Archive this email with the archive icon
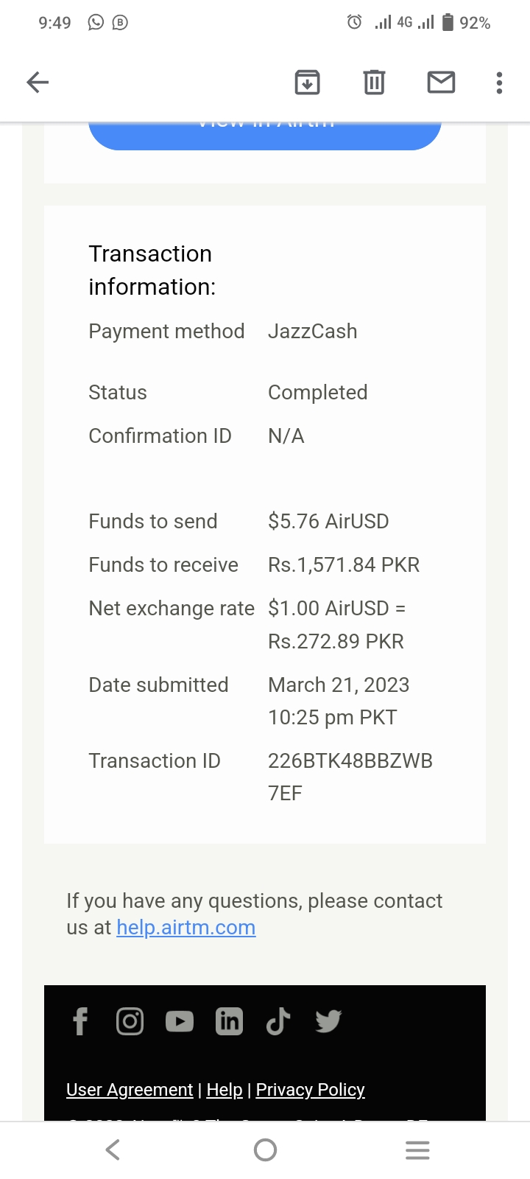The height and width of the screenshot is (1179, 530). pos(307,82)
